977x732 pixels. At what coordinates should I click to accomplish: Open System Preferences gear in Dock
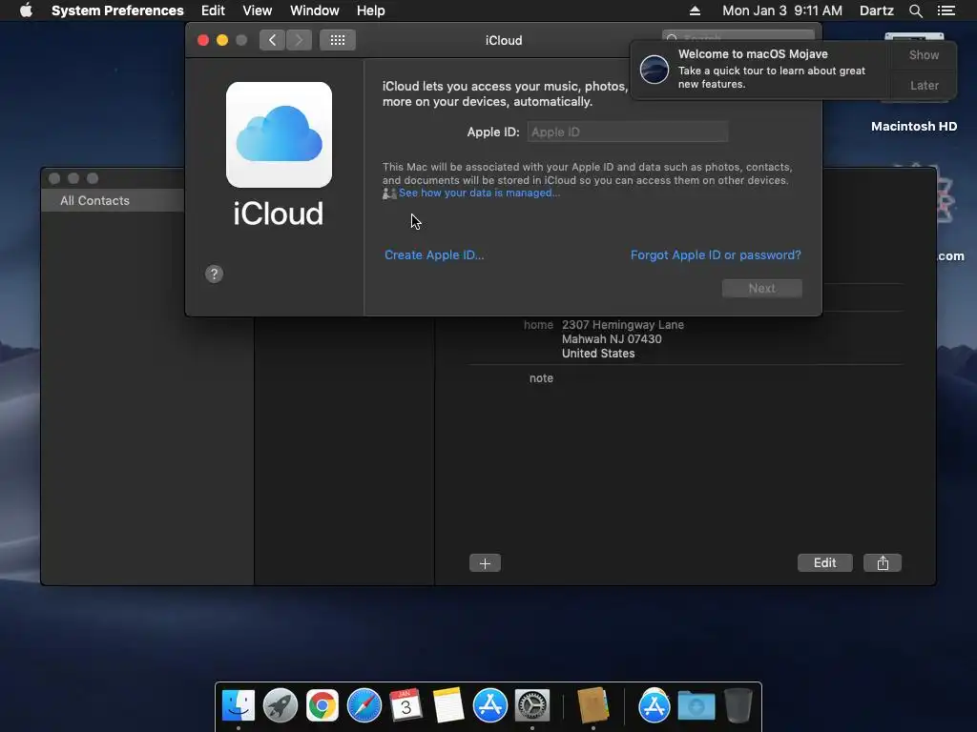(532, 706)
